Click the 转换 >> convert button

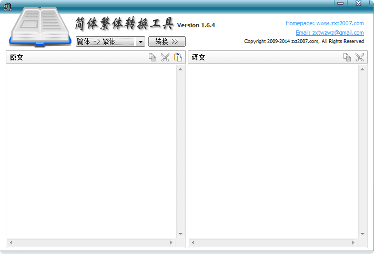pos(167,41)
